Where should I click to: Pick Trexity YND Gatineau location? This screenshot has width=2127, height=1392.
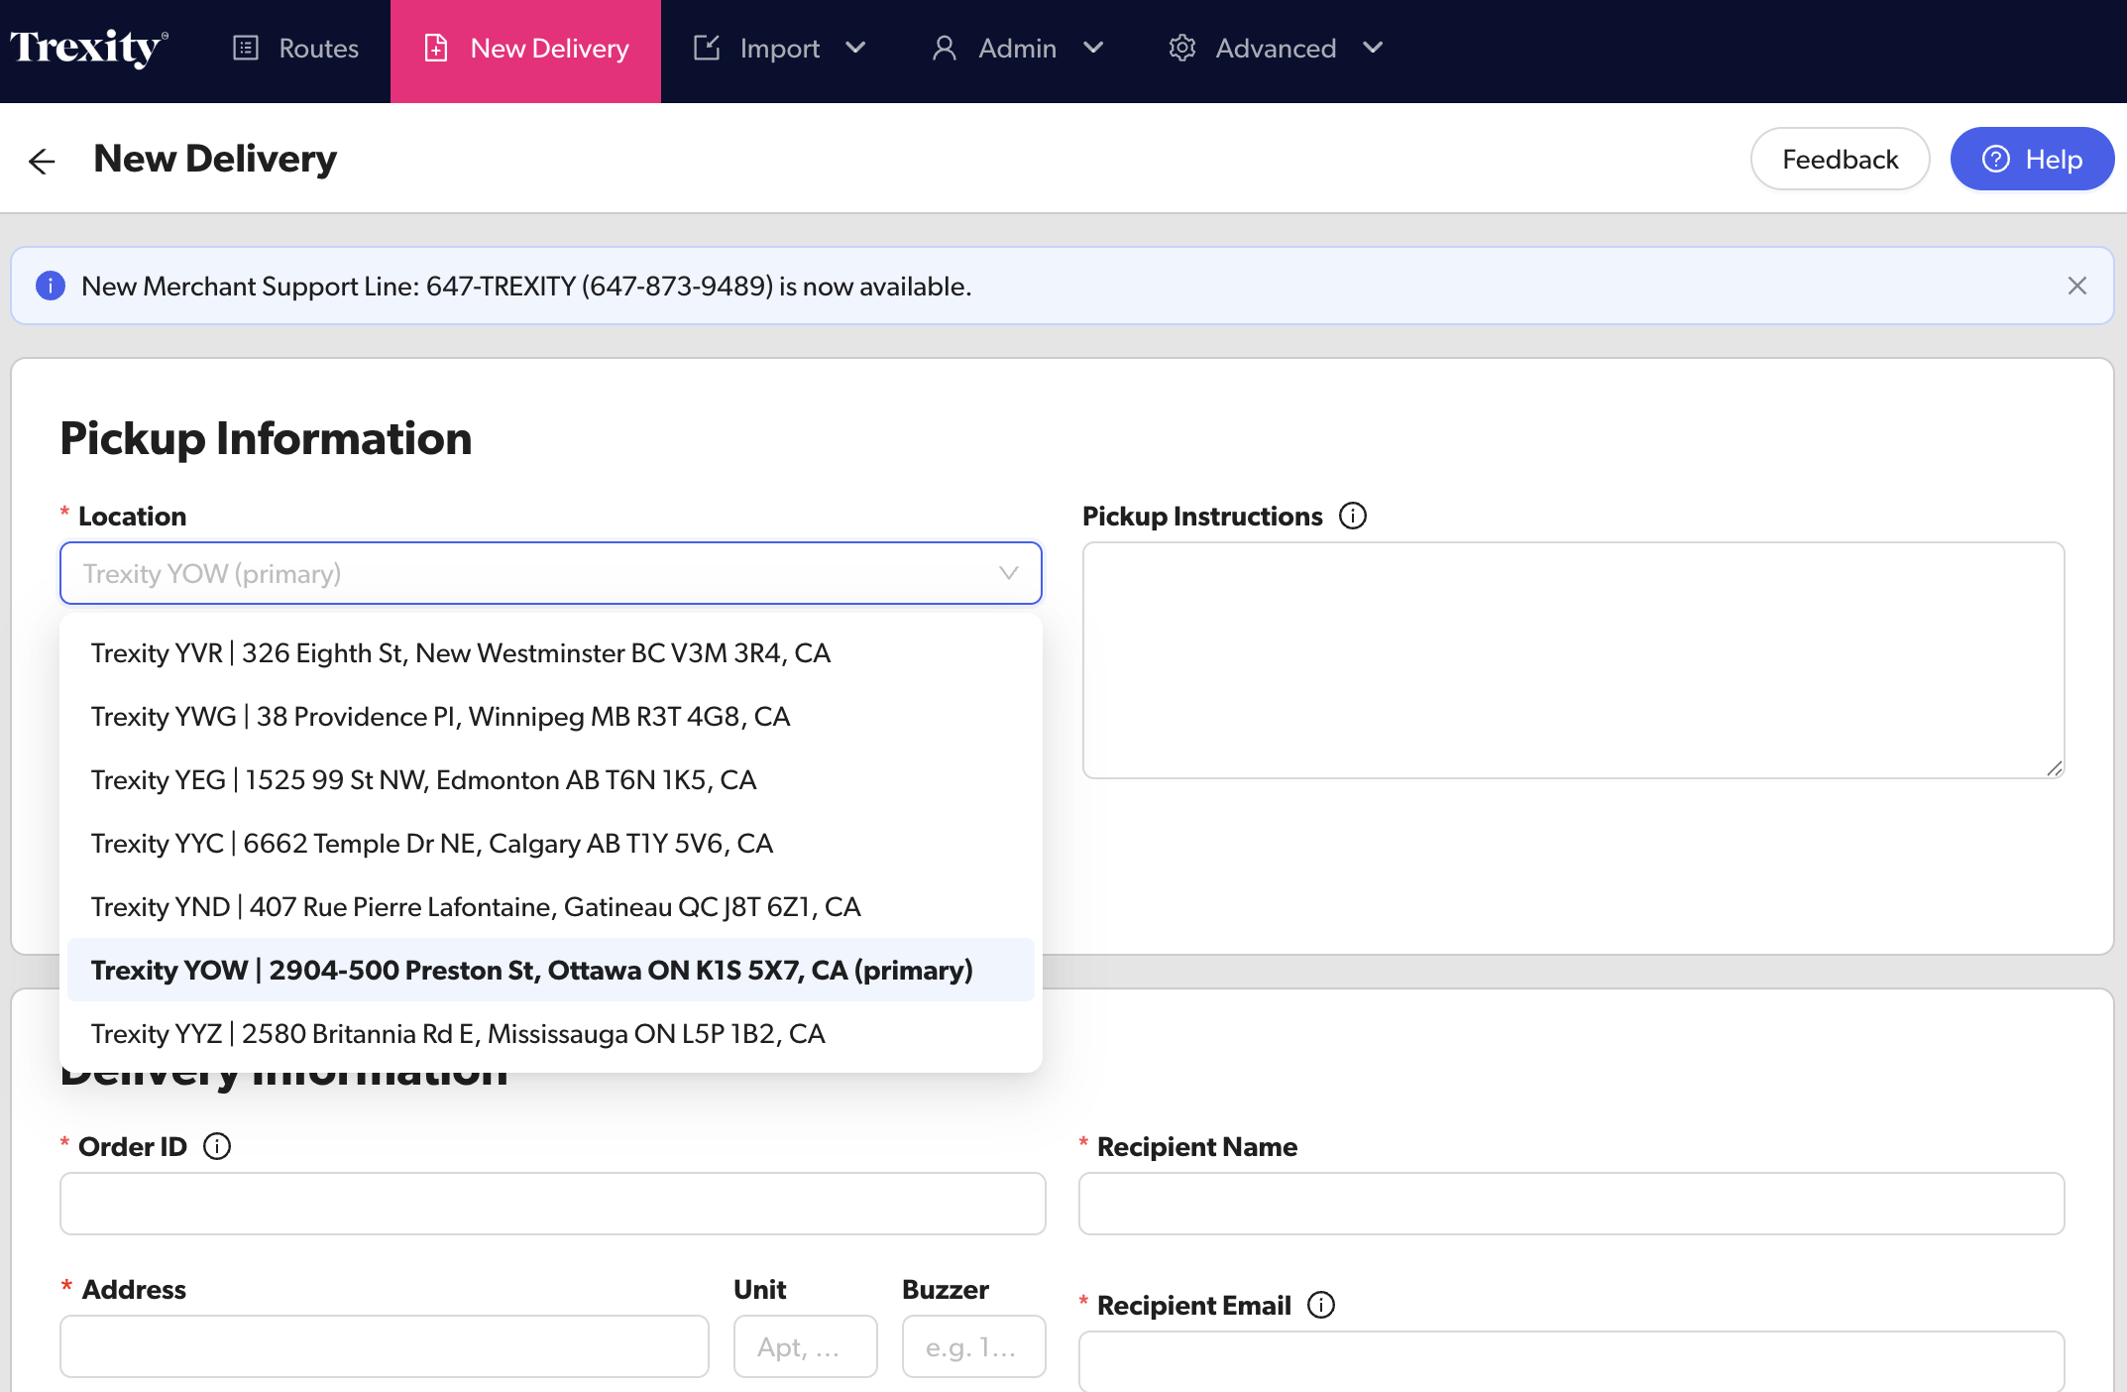[551, 906]
